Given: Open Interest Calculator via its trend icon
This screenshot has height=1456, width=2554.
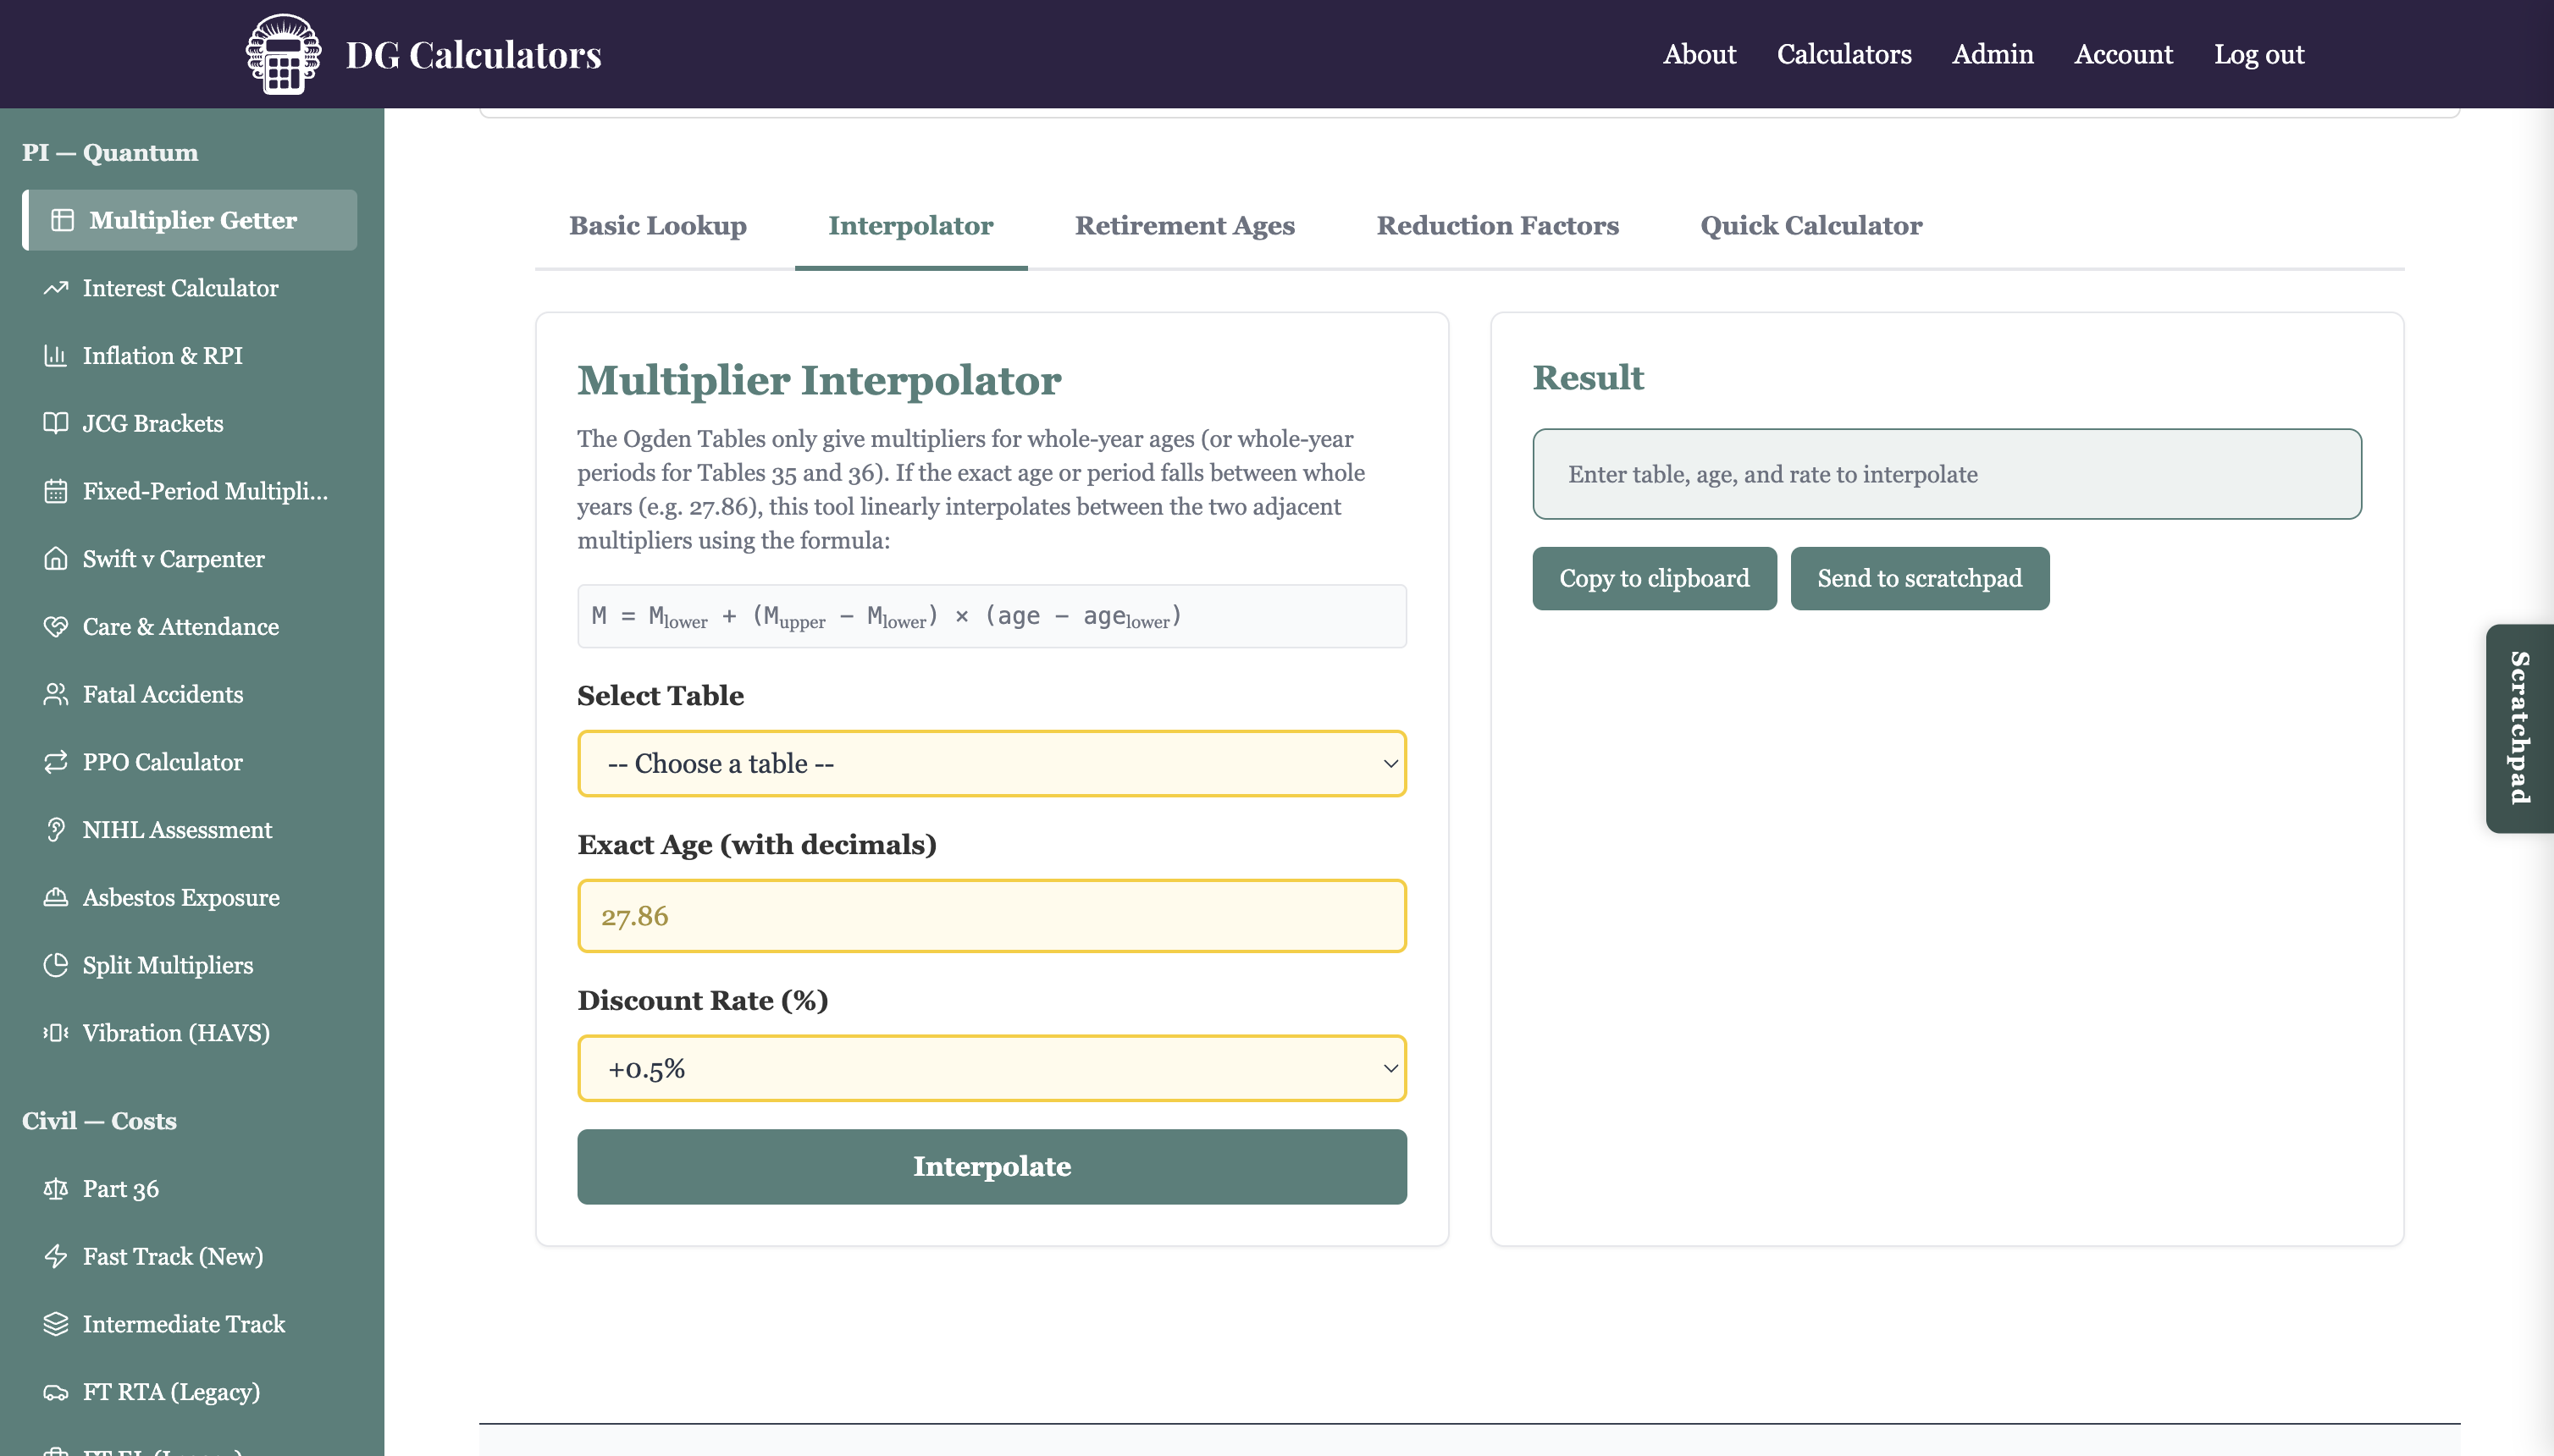Looking at the screenshot, I should (x=56, y=288).
